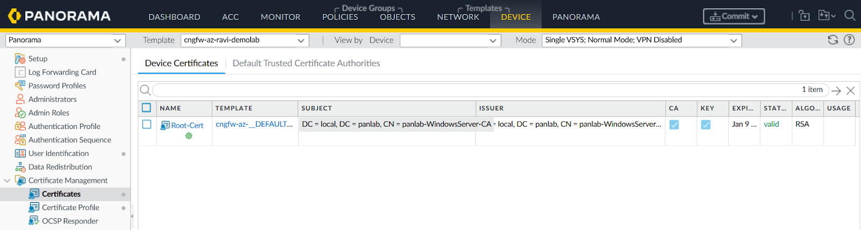Click the refresh icon near Mode dropdown

pyautogui.click(x=832, y=40)
